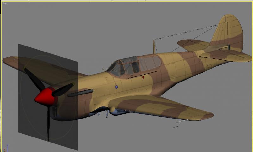Select the antenna mast behind the cockpit
The height and width of the screenshot is (152, 253).
(x=154, y=47)
